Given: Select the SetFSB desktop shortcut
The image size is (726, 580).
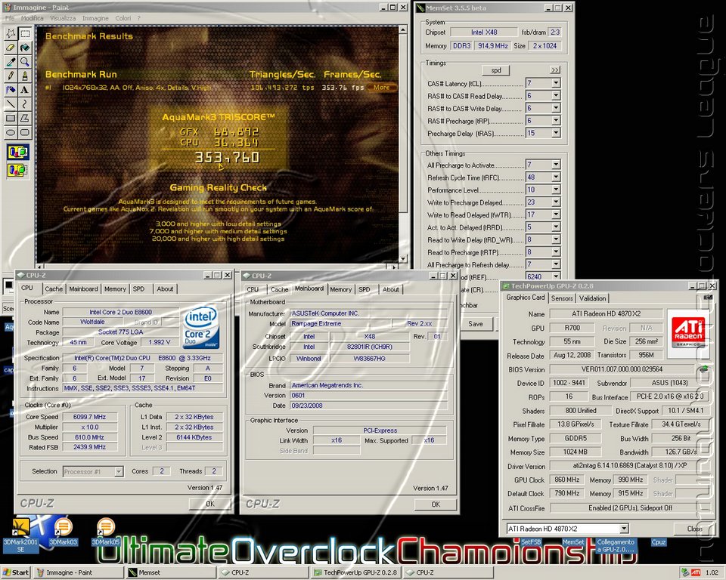Looking at the screenshot, I should tap(531, 542).
